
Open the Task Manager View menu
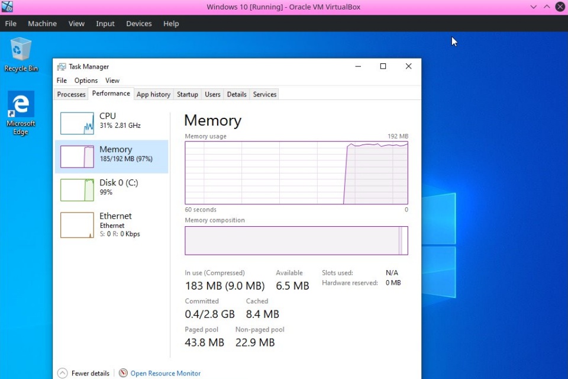(x=112, y=81)
